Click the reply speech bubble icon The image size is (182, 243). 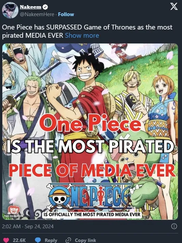coord(38,240)
